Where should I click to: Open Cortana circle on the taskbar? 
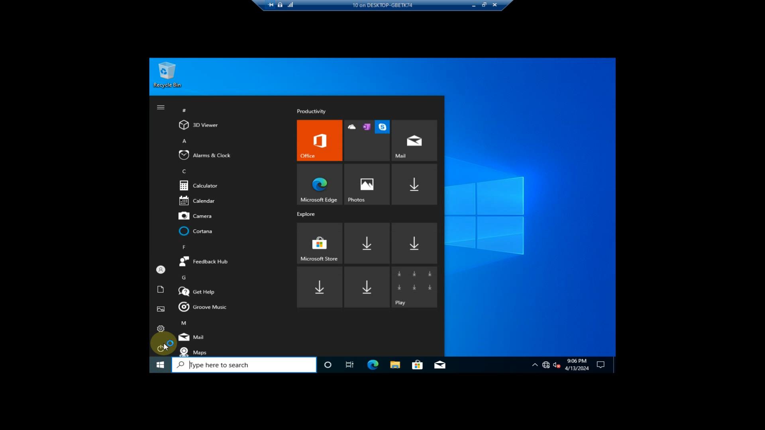(328, 365)
